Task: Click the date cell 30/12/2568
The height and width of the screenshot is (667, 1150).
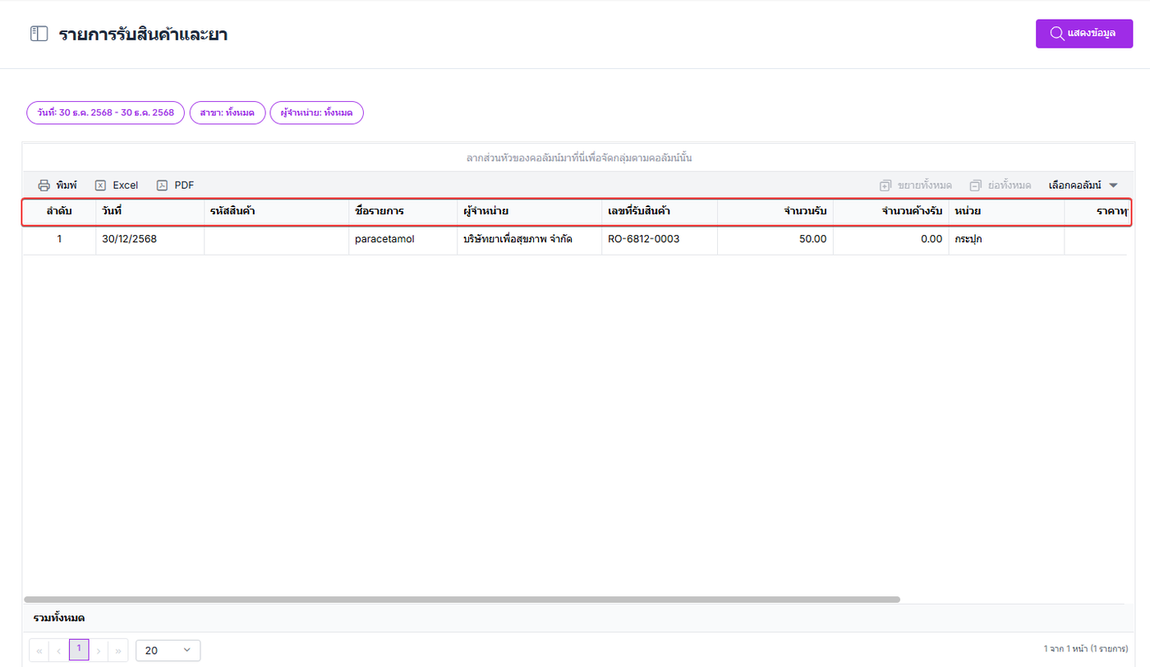Action: pyautogui.click(x=149, y=240)
